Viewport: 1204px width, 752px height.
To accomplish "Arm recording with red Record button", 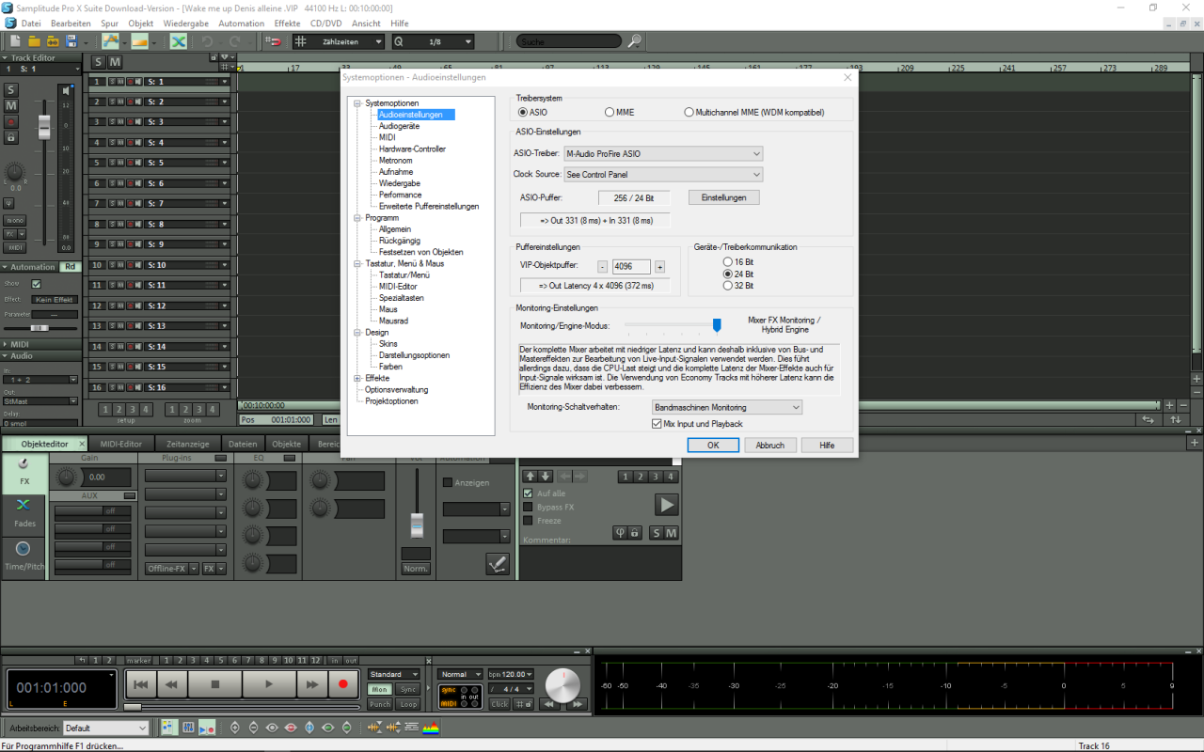I will pyautogui.click(x=343, y=684).
